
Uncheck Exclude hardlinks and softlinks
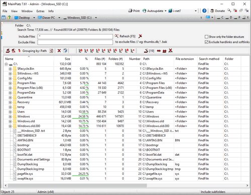(206, 42)
